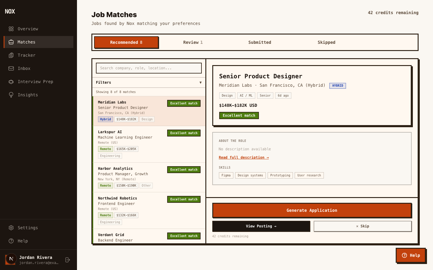The image size is (433, 270).
Task: Click the Jordan Rivera avatar
Action: coord(11,259)
